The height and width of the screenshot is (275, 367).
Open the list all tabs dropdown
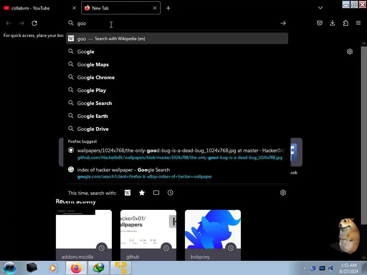(x=320, y=8)
